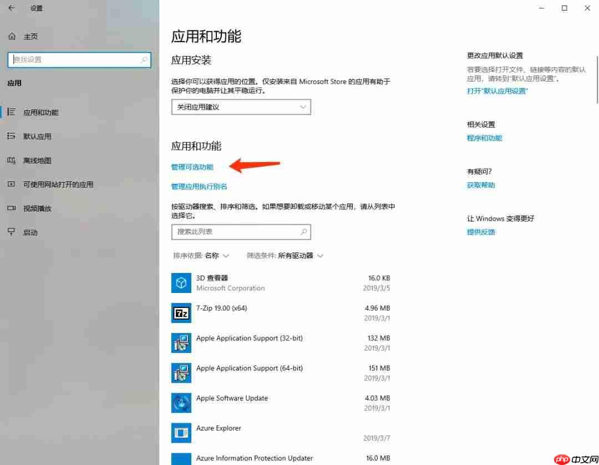Open the 程序和功能 related settings link

pyautogui.click(x=484, y=138)
